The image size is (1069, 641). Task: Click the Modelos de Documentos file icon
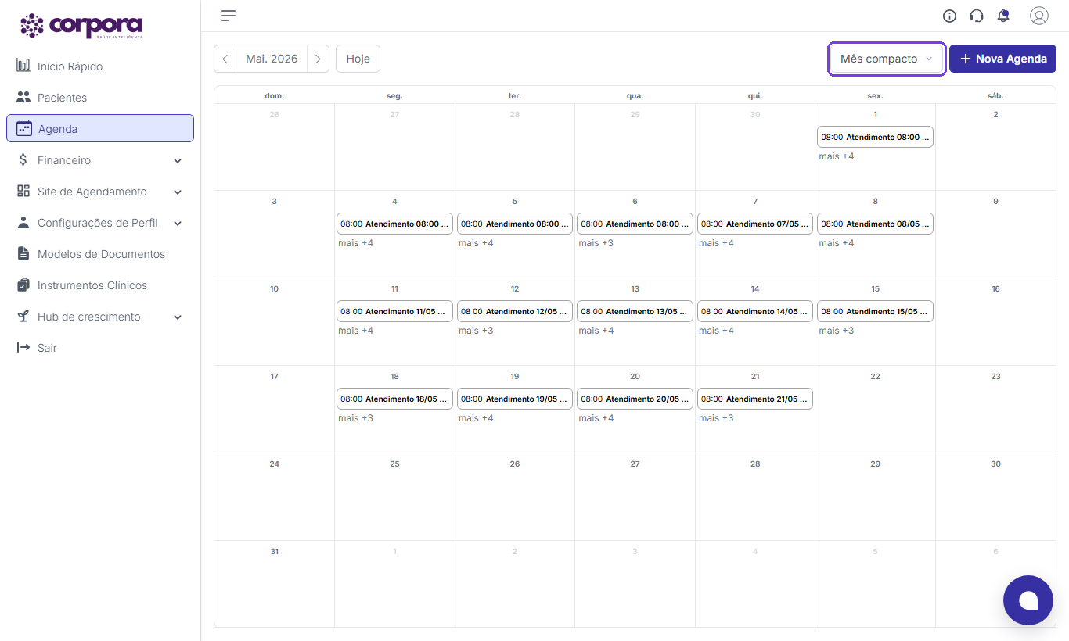[x=23, y=254]
